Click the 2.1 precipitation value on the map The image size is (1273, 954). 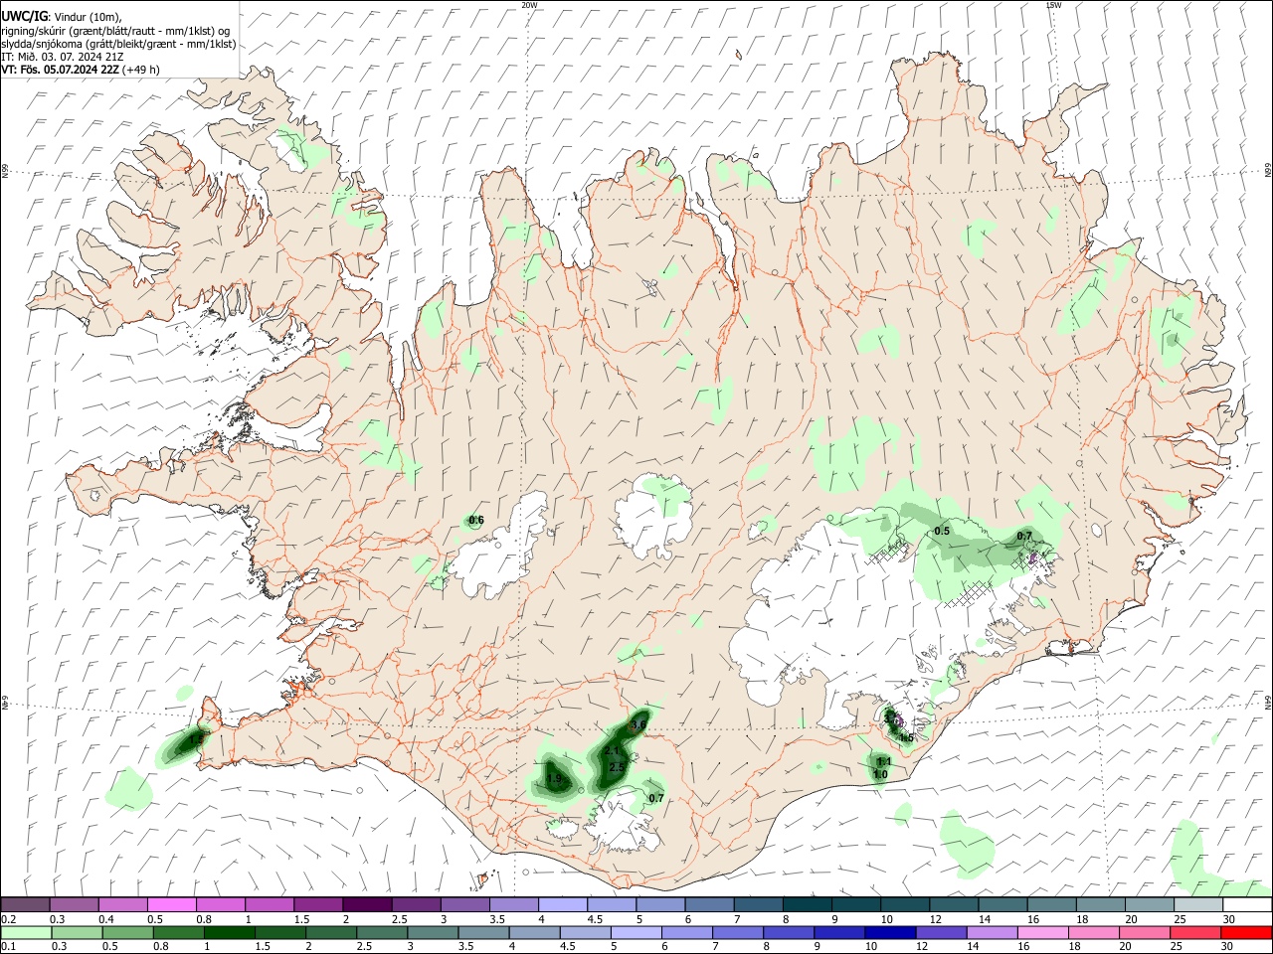pyautogui.click(x=613, y=750)
